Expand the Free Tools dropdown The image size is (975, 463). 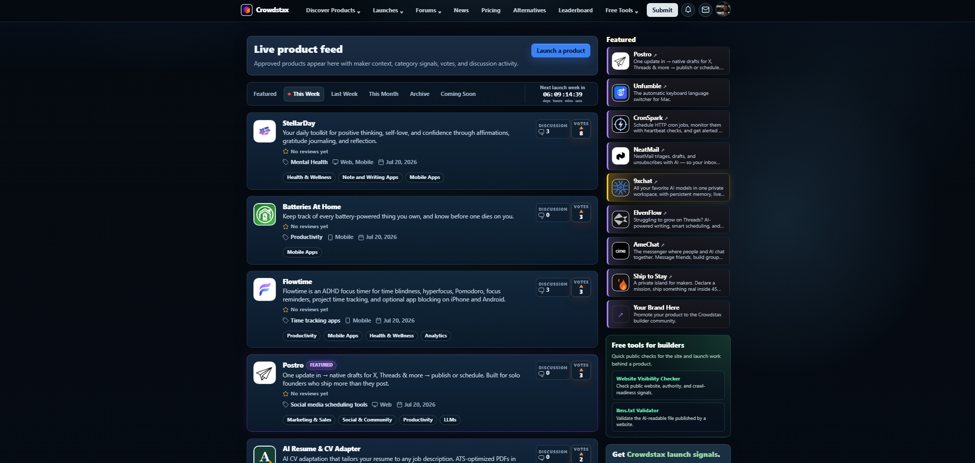pyautogui.click(x=622, y=10)
